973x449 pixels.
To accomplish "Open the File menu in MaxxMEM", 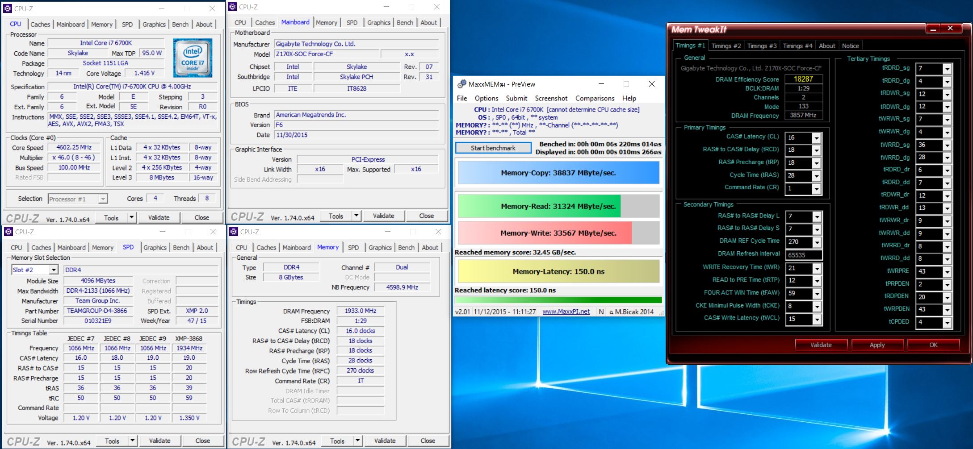I will pos(462,98).
